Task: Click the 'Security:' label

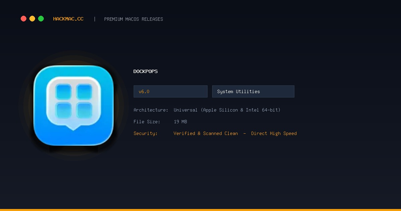Action: (145, 133)
